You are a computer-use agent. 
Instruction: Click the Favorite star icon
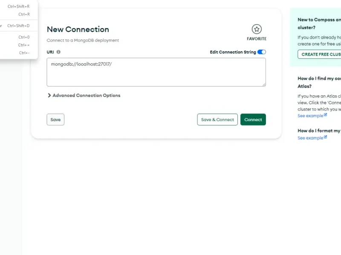[x=256, y=29]
